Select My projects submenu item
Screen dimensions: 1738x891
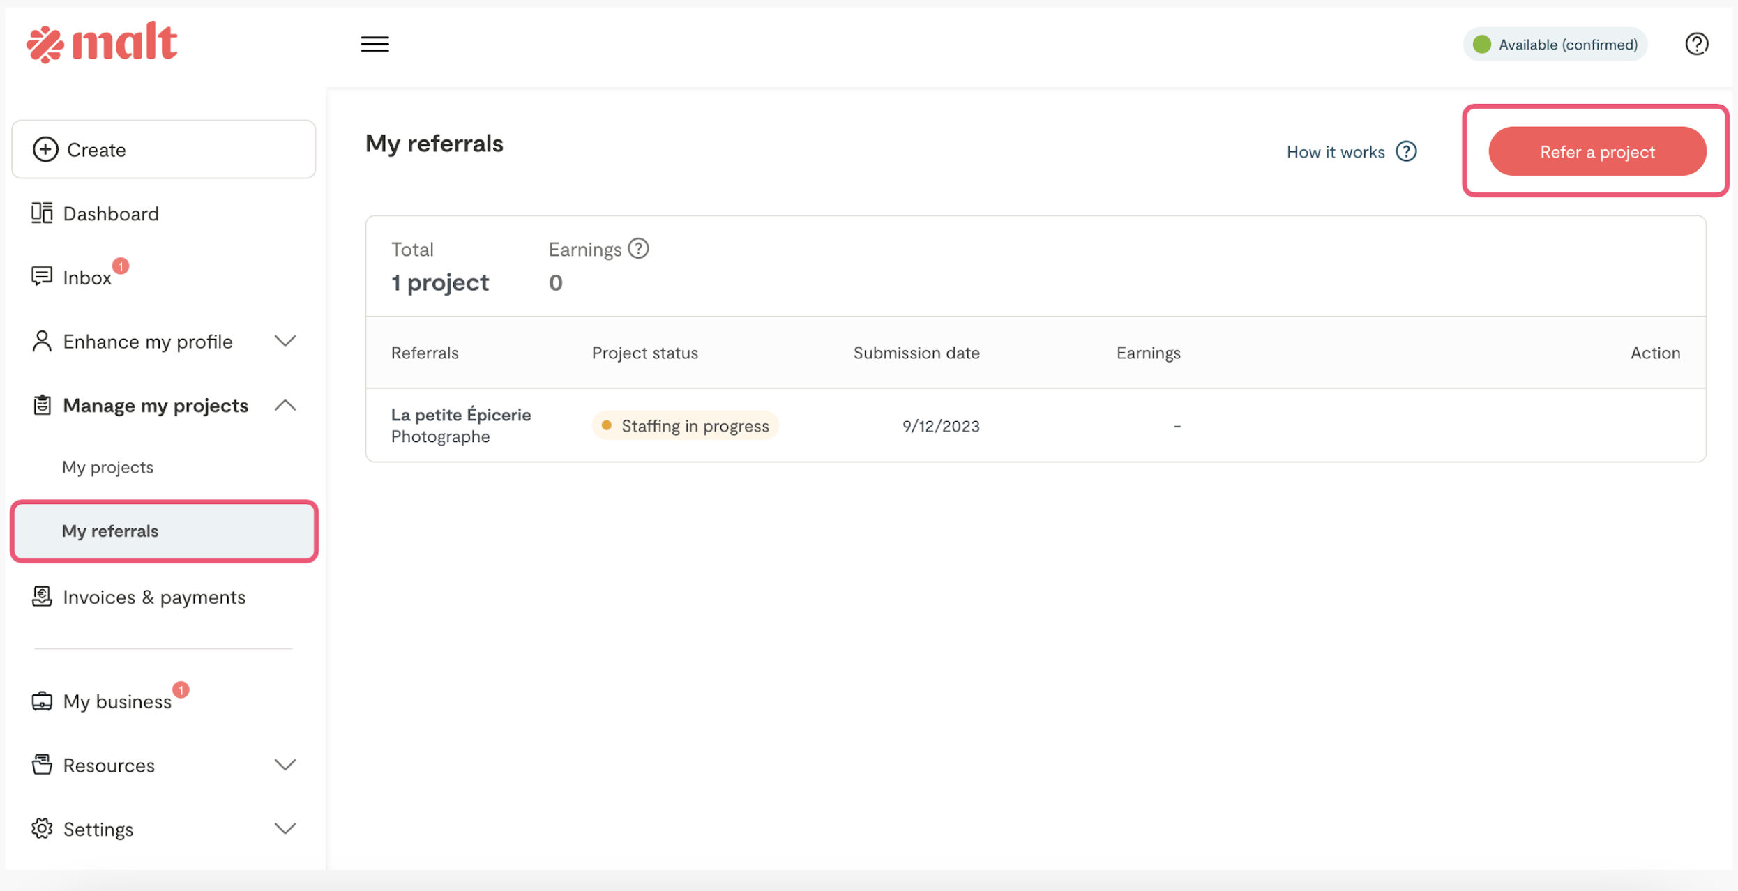pos(107,467)
